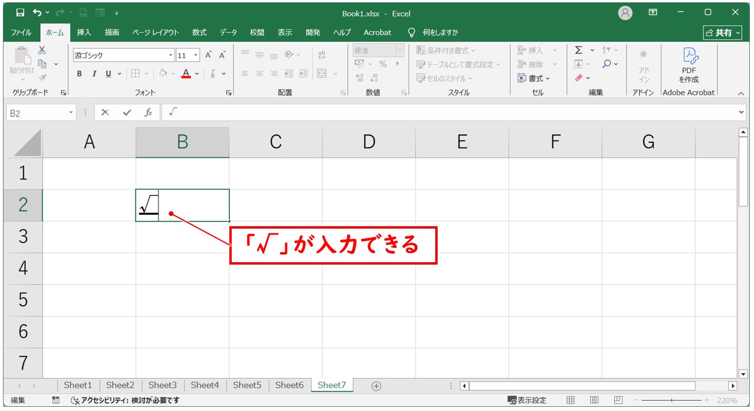Toggle bold formatting with the B icon
The height and width of the screenshot is (411, 754).
pos(79,74)
